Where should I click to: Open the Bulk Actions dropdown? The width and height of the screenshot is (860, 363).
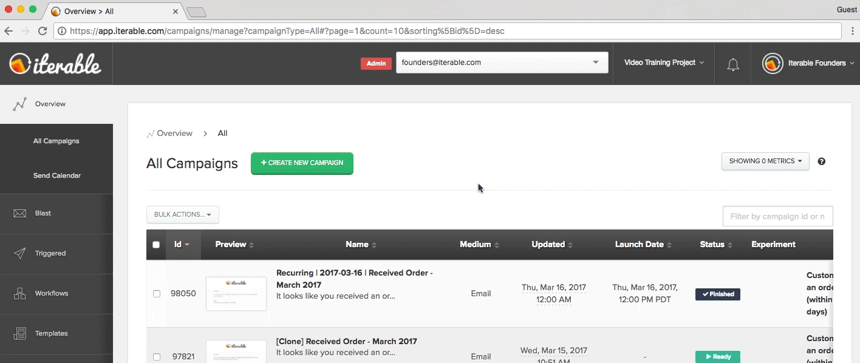183,214
